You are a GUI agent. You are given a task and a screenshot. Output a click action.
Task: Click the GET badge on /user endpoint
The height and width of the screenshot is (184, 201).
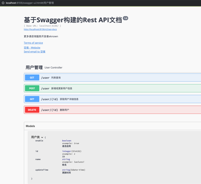pyautogui.click(x=32, y=77)
